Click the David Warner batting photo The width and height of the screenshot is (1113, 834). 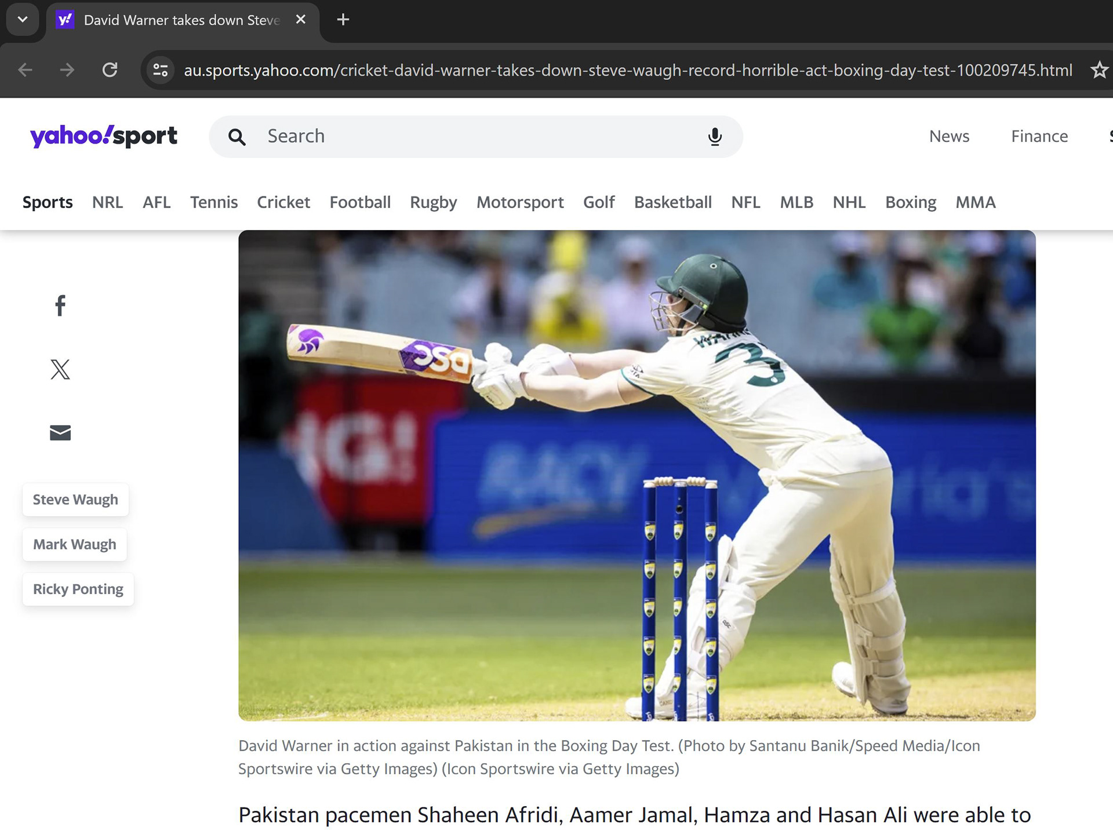pyautogui.click(x=636, y=475)
